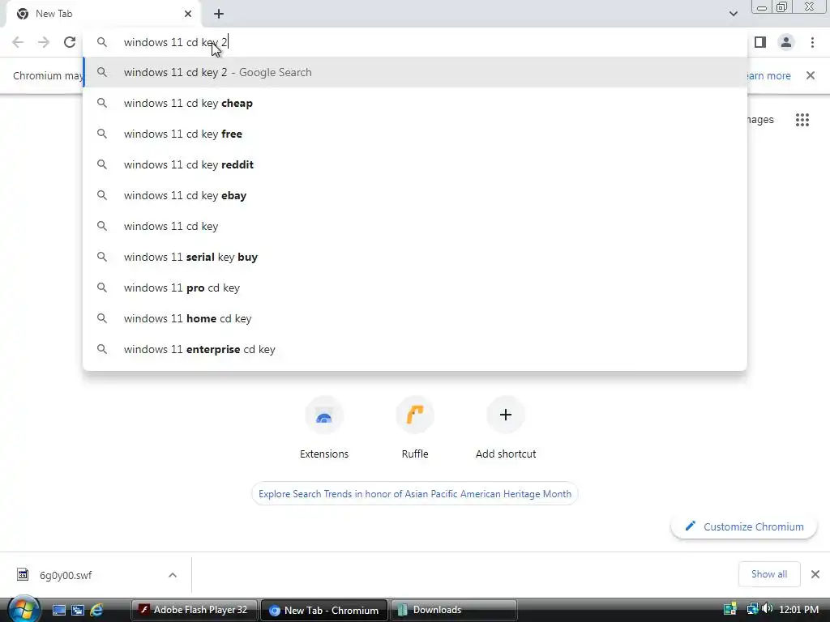
Task: Choose plain suggestion 'windows 11 cd key'
Action: tap(415, 226)
